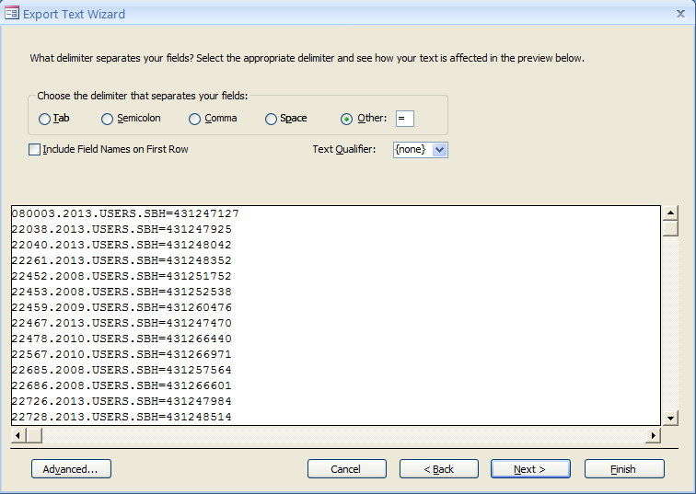Open the Text Qualifier dropdown
Image resolution: width=696 pixels, height=494 pixels.
[439, 150]
